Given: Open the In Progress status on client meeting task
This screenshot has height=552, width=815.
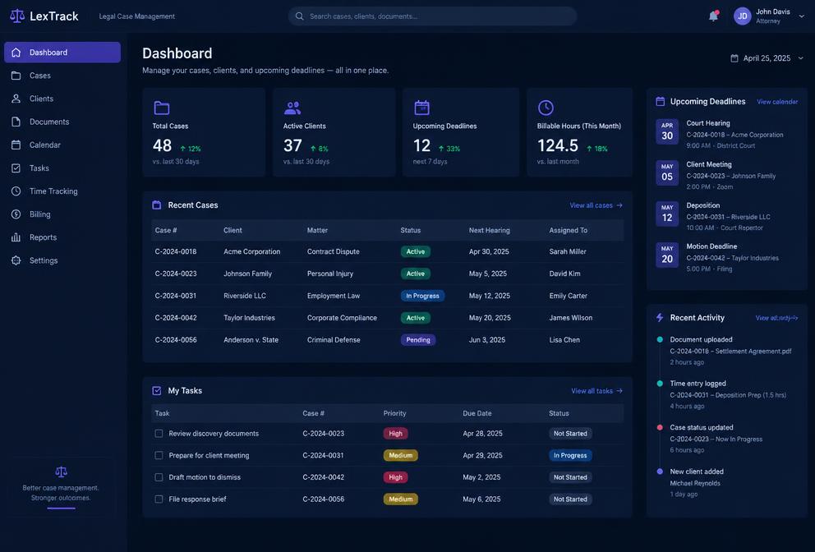Looking at the screenshot, I should 570,455.
